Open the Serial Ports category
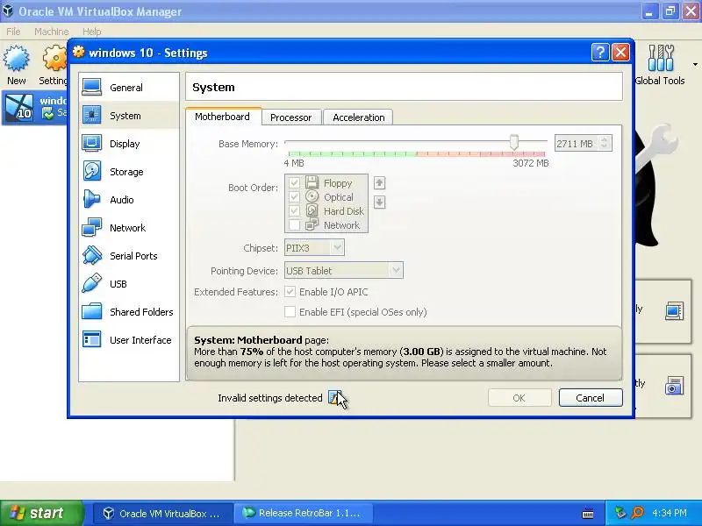The image size is (702, 526). click(129, 256)
